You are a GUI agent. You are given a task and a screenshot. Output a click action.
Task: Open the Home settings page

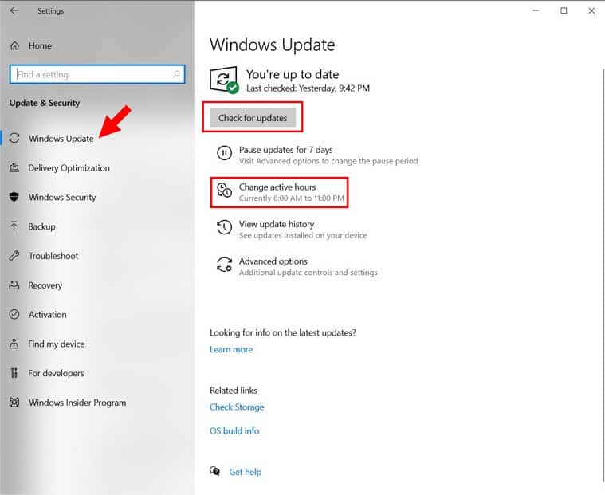40,46
